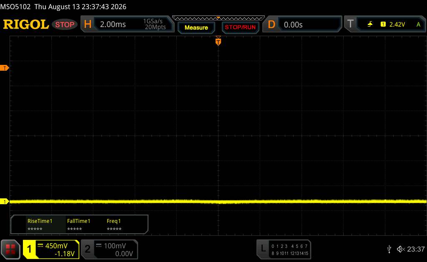The image size is (427, 262).
Task: Select channel 2 100mV scale value
Action: (x=115, y=246)
